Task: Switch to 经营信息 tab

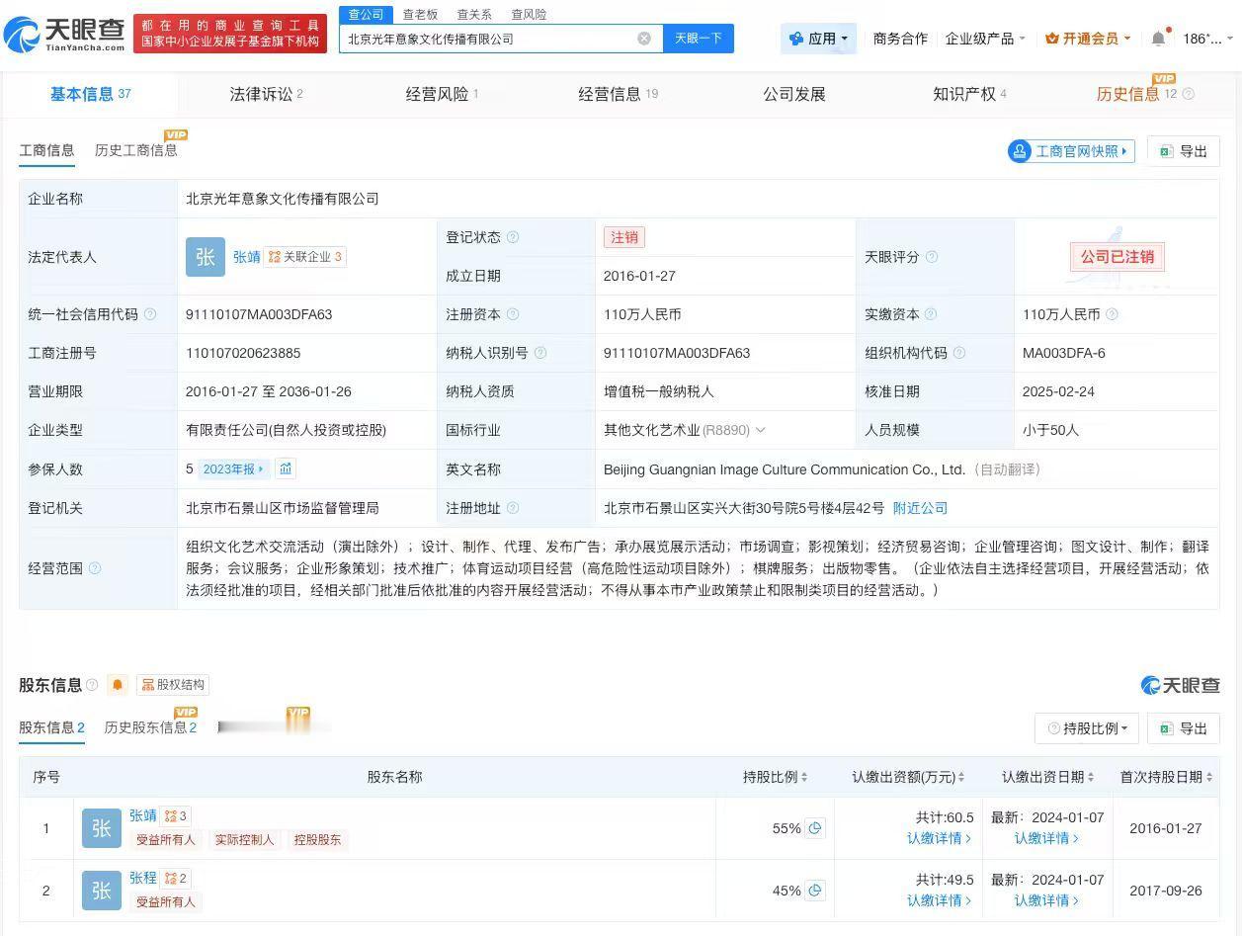Action: pos(618,94)
